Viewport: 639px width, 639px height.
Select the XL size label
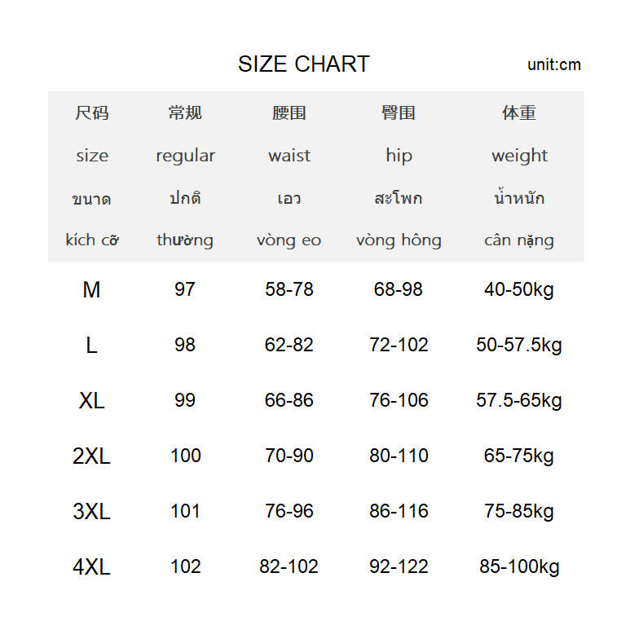[91, 401]
